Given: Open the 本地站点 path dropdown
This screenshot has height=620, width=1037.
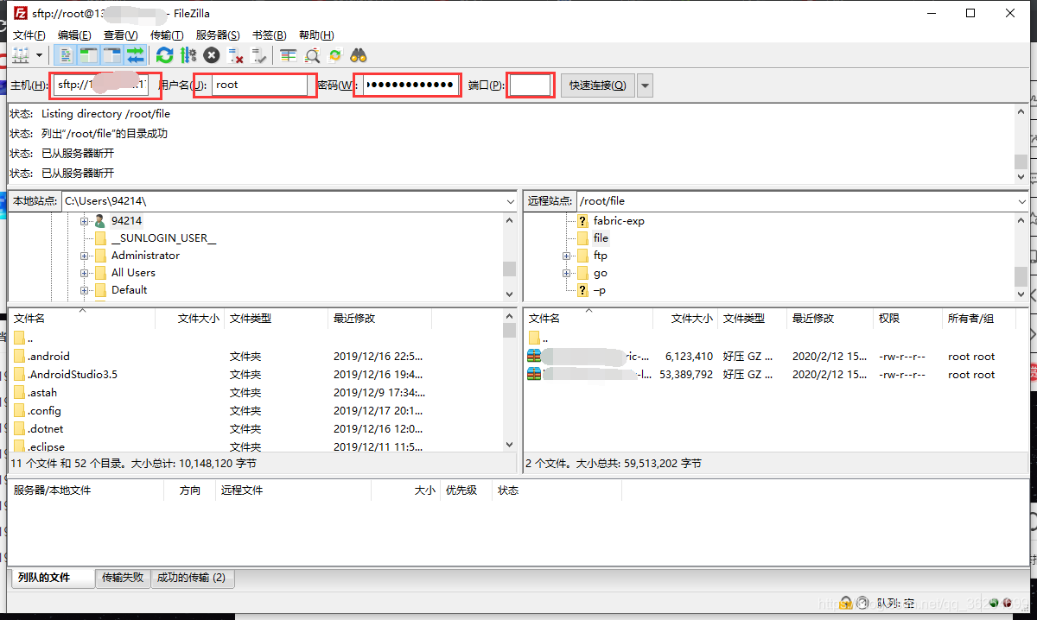Looking at the screenshot, I should [510, 201].
